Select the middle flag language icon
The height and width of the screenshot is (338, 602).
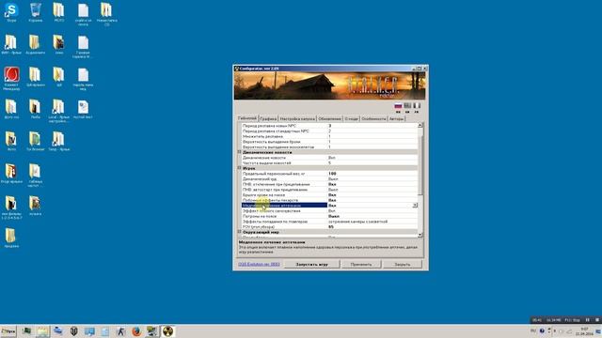[x=407, y=105]
